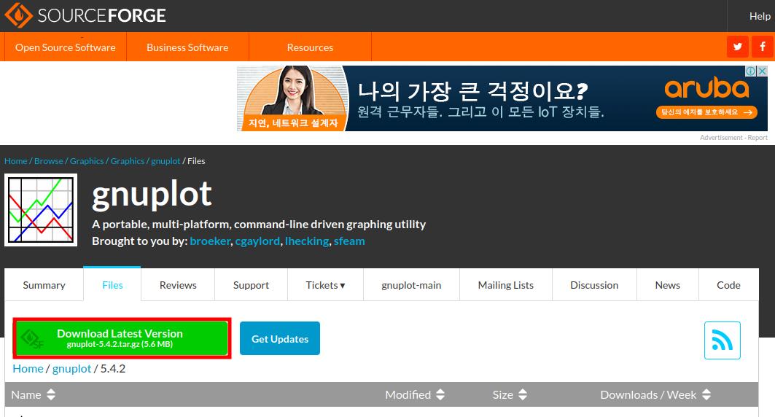
Task: Switch to the Summary tab
Action: (44, 285)
